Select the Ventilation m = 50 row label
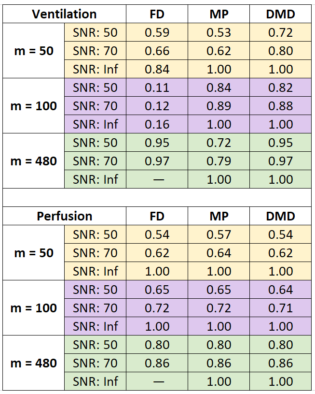The image size is (315, 394). click(33, 51)
